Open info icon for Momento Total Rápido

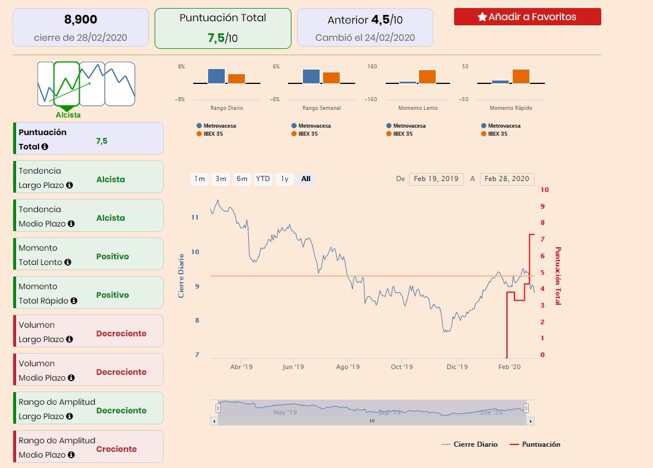74,301
